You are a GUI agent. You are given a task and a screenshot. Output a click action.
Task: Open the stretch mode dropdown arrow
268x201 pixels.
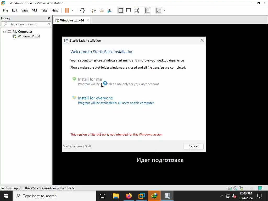(164, 10)
